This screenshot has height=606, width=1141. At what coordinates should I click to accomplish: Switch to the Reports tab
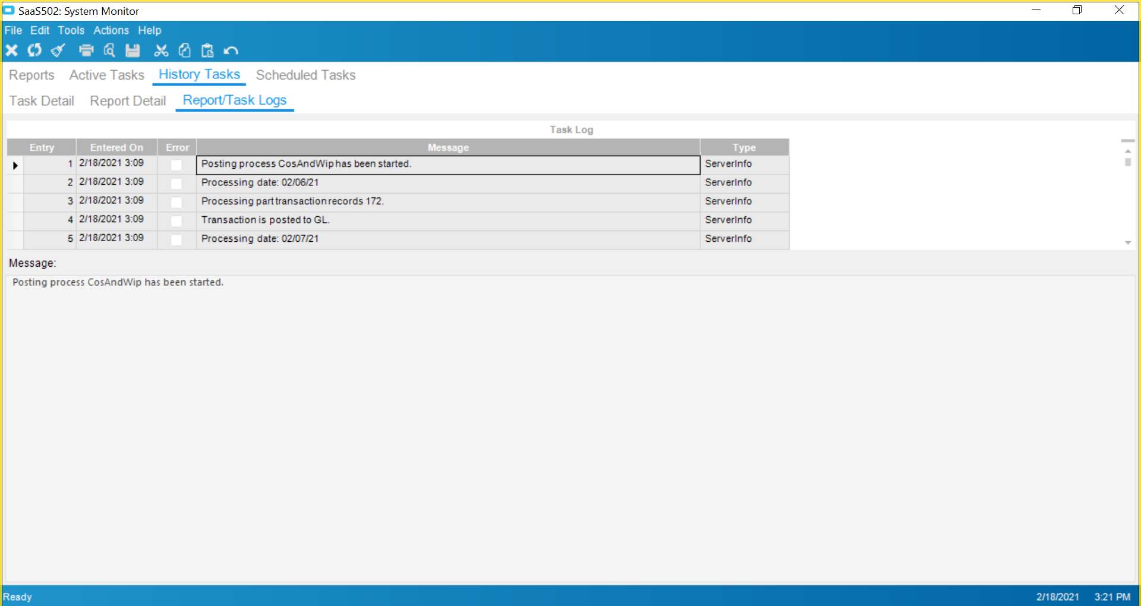(x=31, y=75)
